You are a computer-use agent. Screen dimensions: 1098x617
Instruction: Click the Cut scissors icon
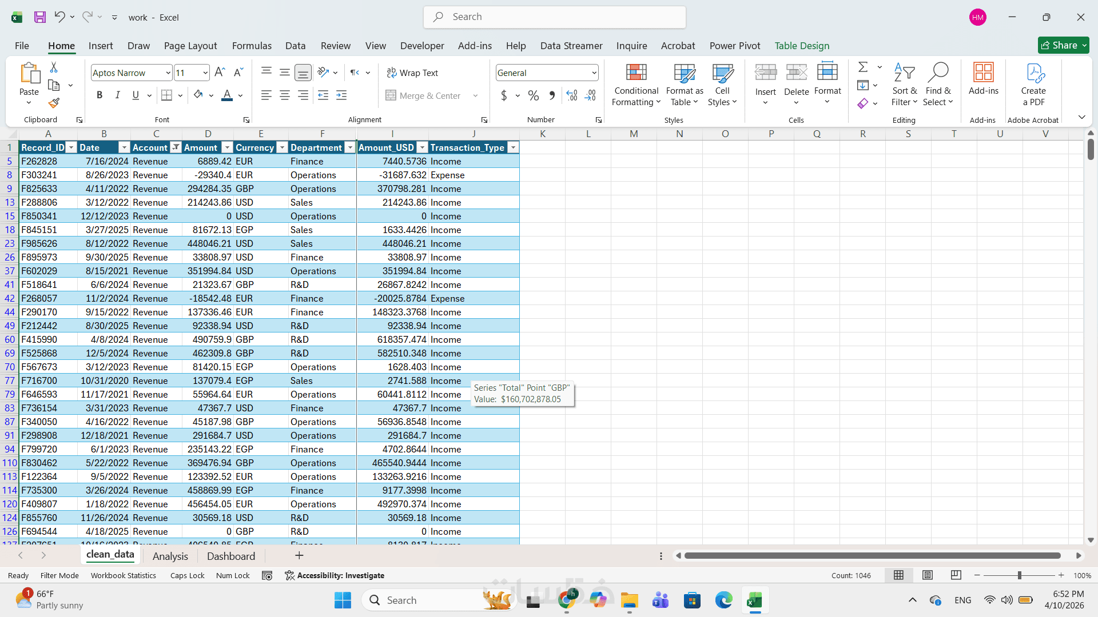[x=54, y=67]
